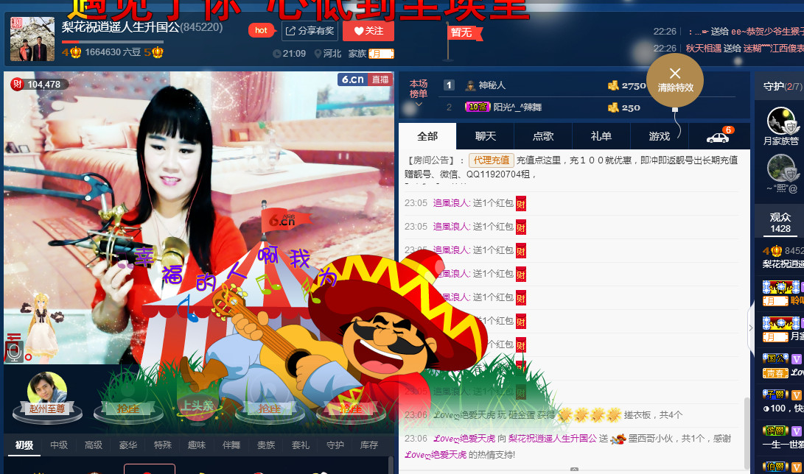Click the 梨花祝逍遥人生升国公 link in chat
The width and height of the screenshot is (804, 474).
[553, 438]
